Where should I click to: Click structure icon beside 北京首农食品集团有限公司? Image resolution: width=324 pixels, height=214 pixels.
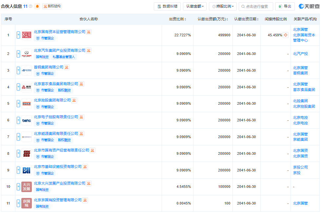click(81, 84)
